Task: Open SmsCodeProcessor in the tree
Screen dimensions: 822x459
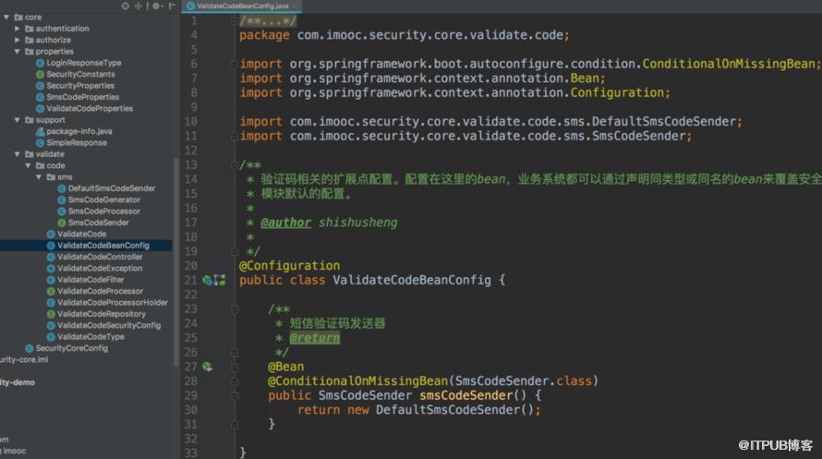Action: click(103, 211)
